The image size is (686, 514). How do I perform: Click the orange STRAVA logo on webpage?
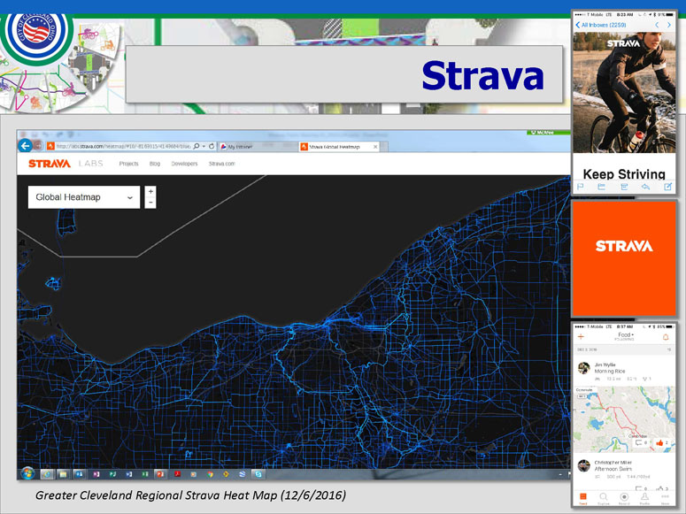[50, 164]
